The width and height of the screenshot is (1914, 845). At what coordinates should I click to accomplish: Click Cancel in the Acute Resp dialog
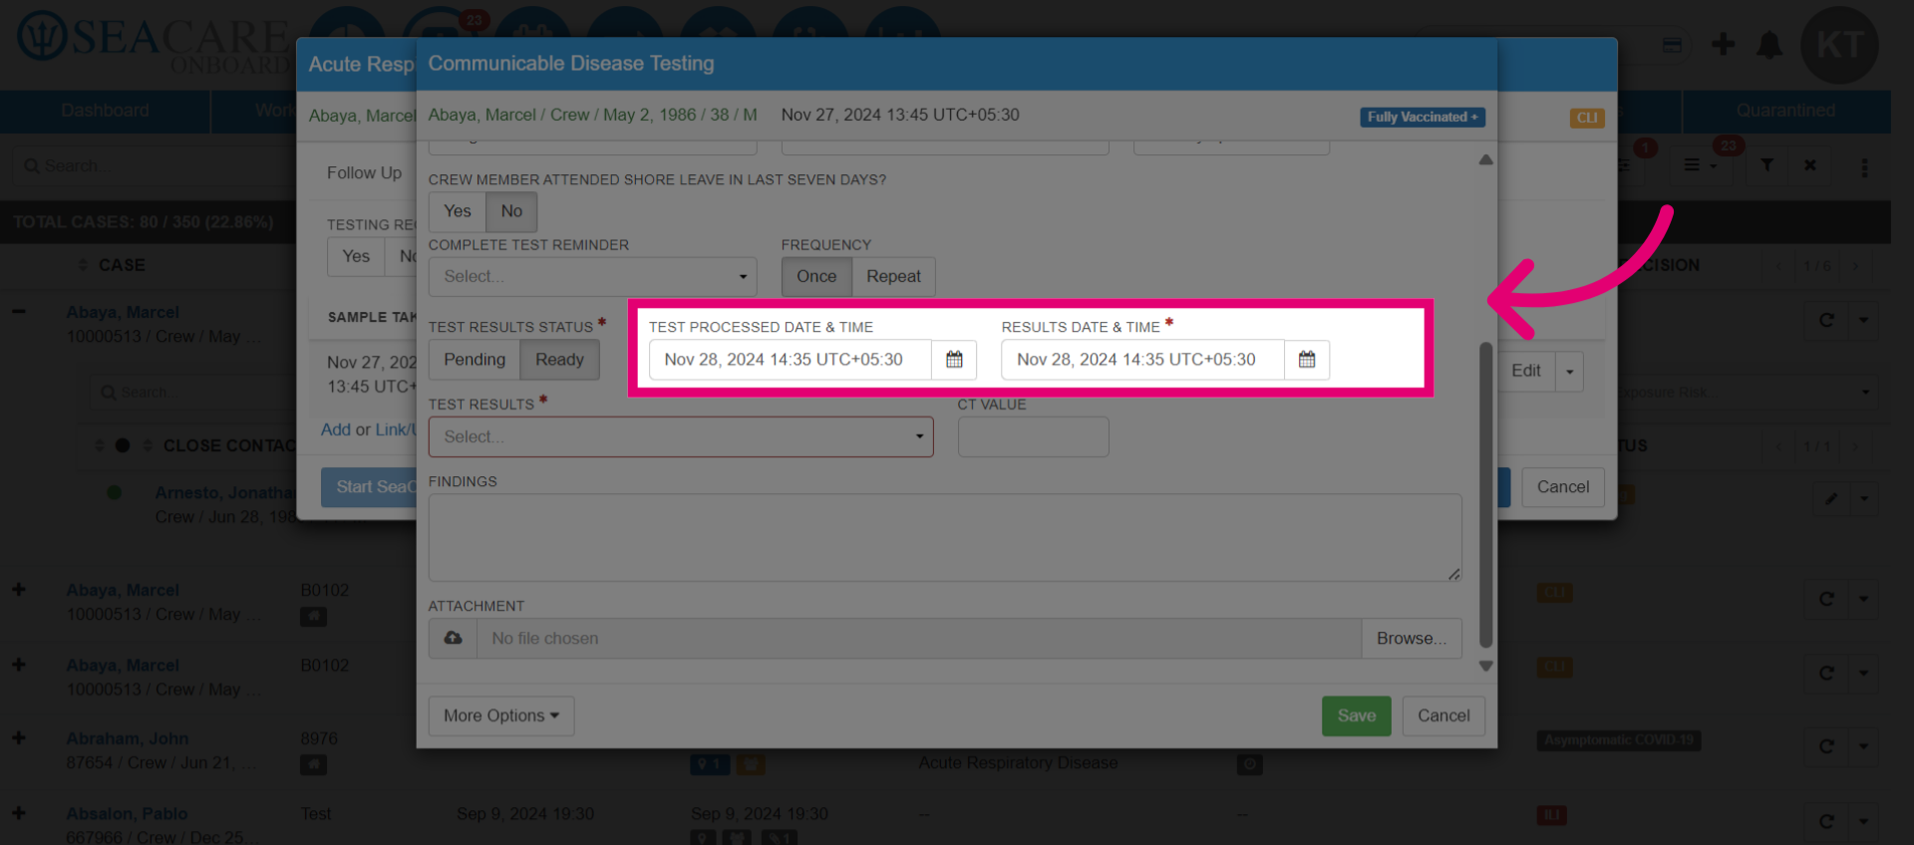[x=1562, y=487]
